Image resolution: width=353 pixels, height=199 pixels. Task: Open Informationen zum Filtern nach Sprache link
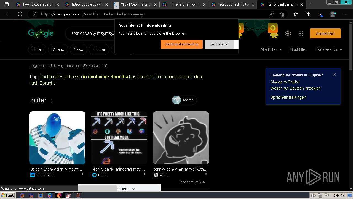pyautogui.click(x=116, y=80)
